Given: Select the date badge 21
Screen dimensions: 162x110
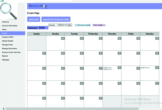Looking at the screenshot, I should tap(44, 83).
